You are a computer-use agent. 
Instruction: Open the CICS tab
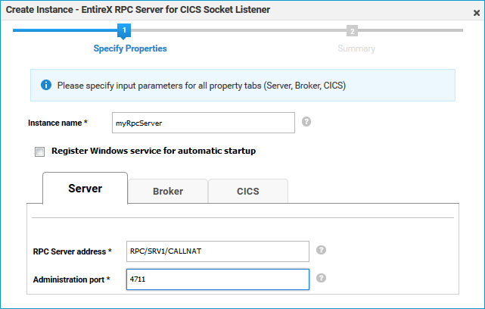click(248, 191)
